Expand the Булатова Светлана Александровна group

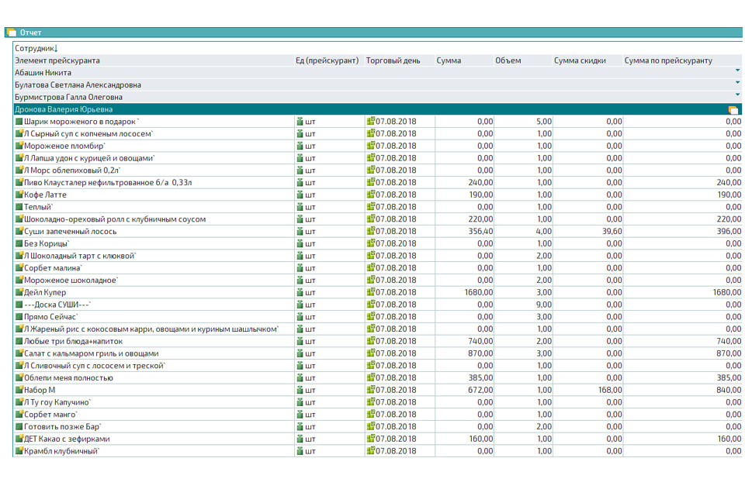[736, 84]
